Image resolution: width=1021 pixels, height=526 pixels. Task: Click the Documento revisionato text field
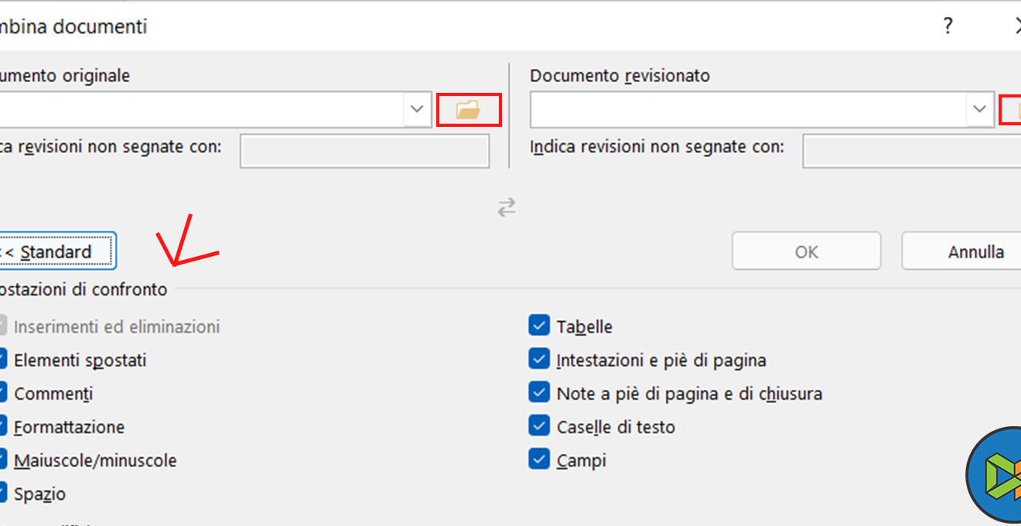pos(746,110)
